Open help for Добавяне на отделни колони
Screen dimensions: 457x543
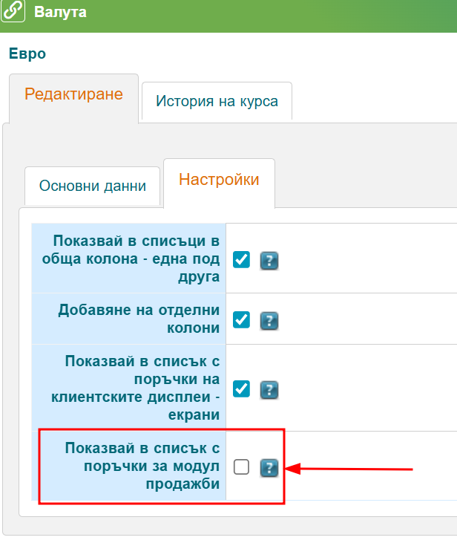[x=269, y=321]
